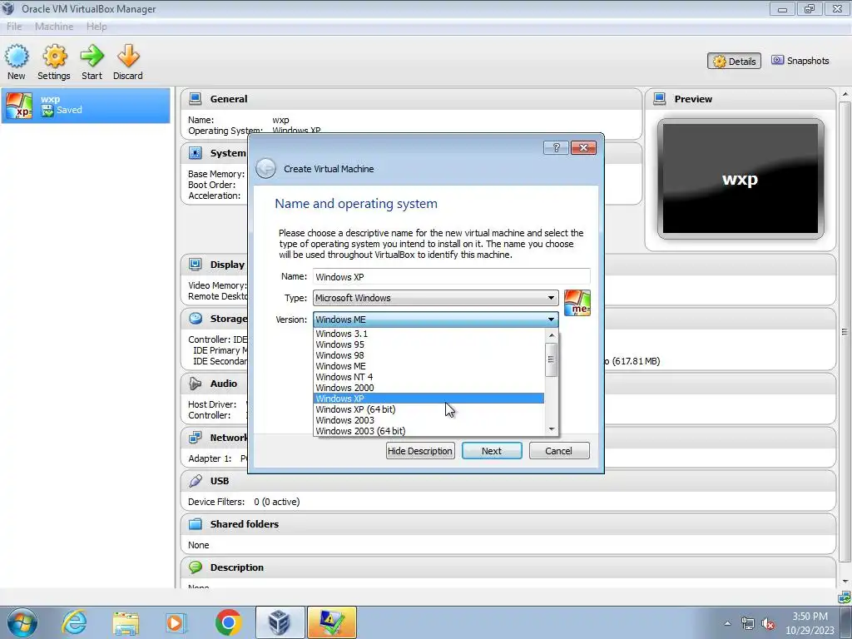Click the Description section speech bubble icon
Screen dimensions: 852x639
195,567
